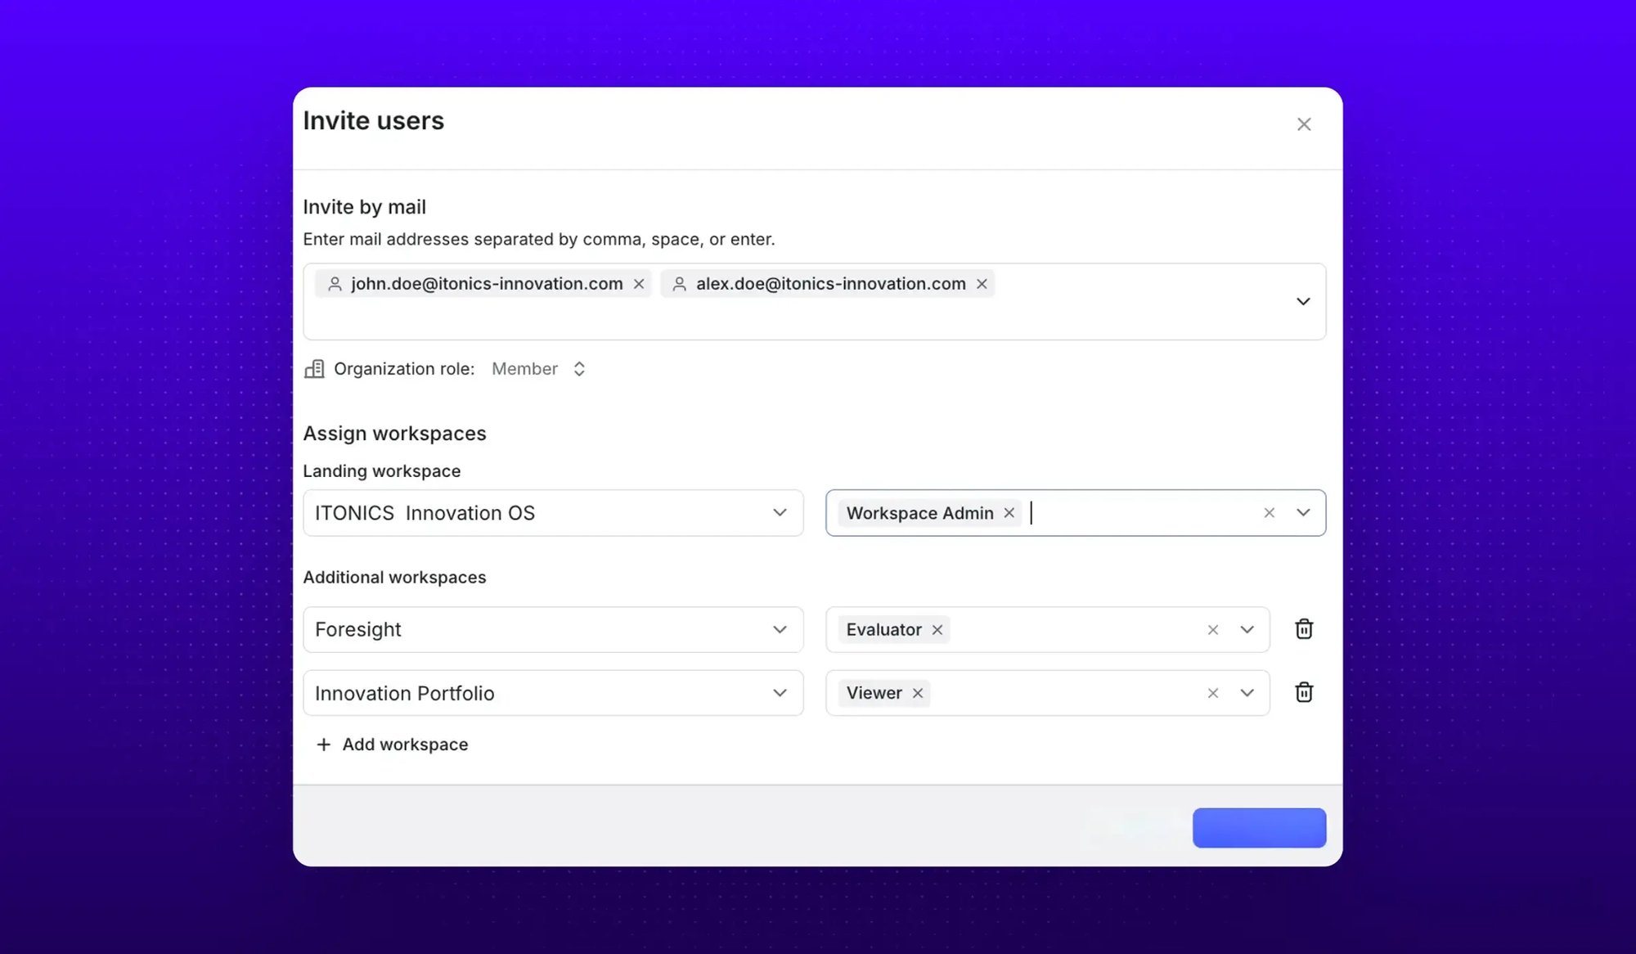Clear all roles for landing workspace
The height and width of the screenshot is (954, 1636).
1269,513
